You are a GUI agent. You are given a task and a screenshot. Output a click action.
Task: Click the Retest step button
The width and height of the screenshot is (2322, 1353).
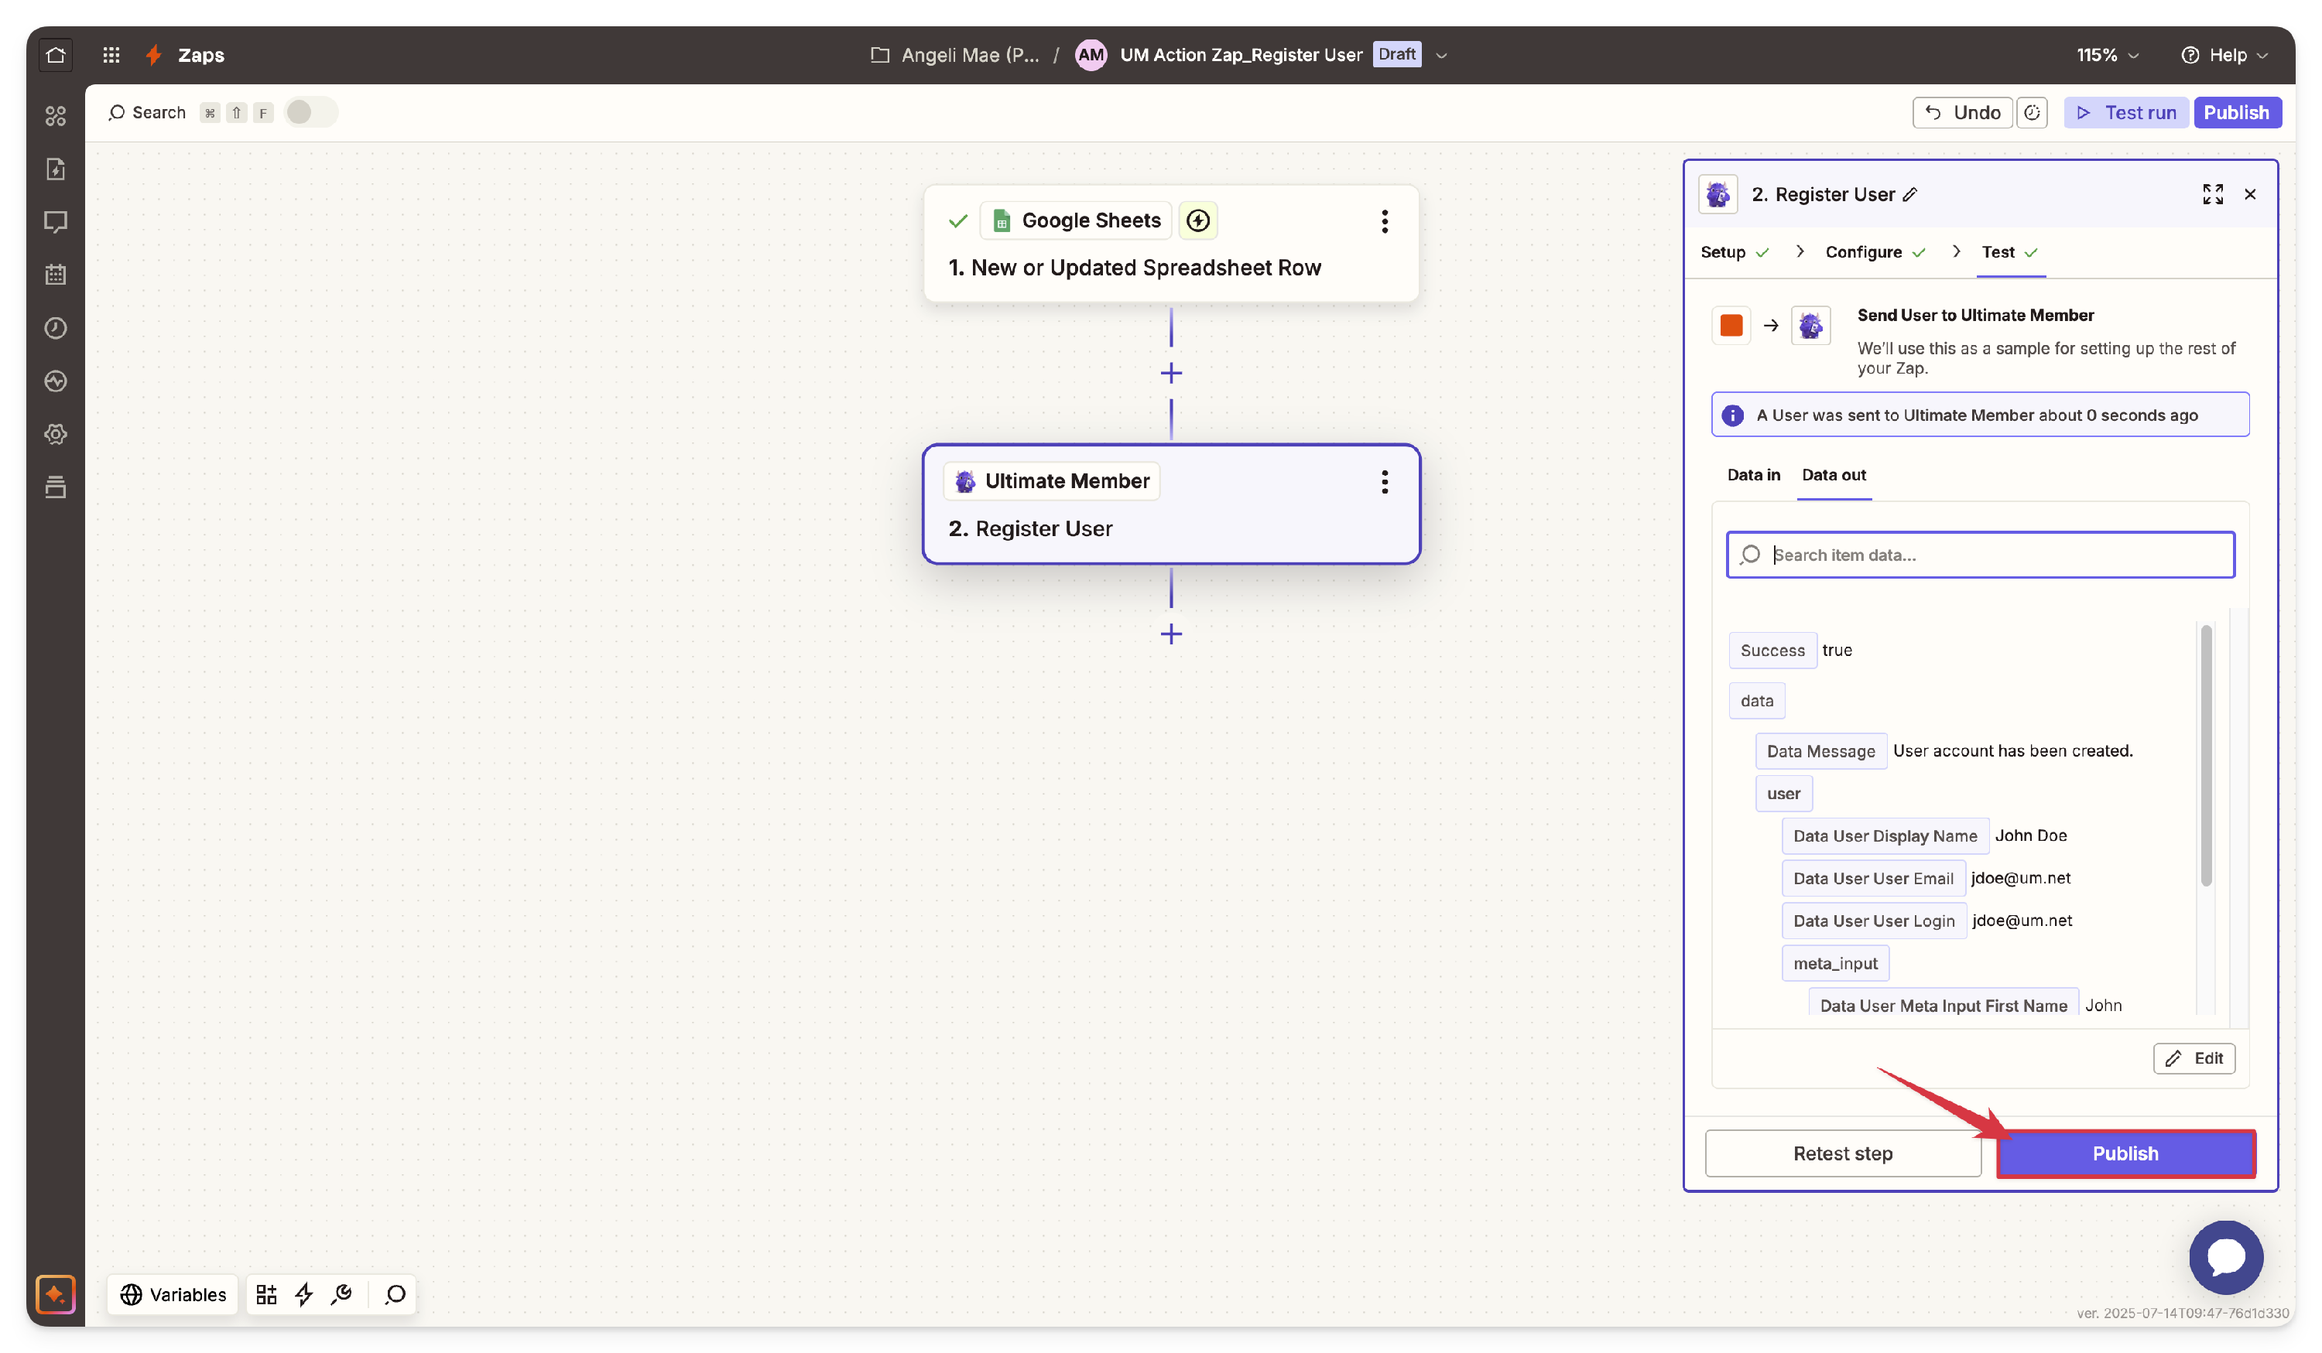coord(1843,1154)
